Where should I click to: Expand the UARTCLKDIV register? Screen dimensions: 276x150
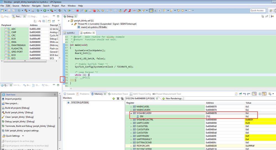click(131, 123)
